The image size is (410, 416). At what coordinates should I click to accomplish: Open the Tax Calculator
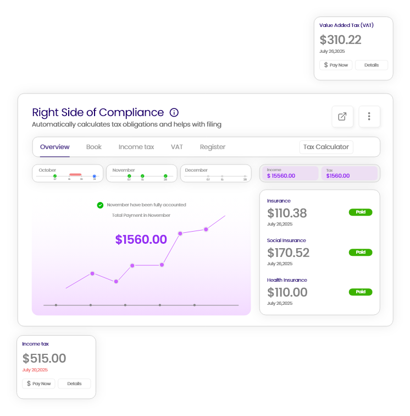point(326,147)
